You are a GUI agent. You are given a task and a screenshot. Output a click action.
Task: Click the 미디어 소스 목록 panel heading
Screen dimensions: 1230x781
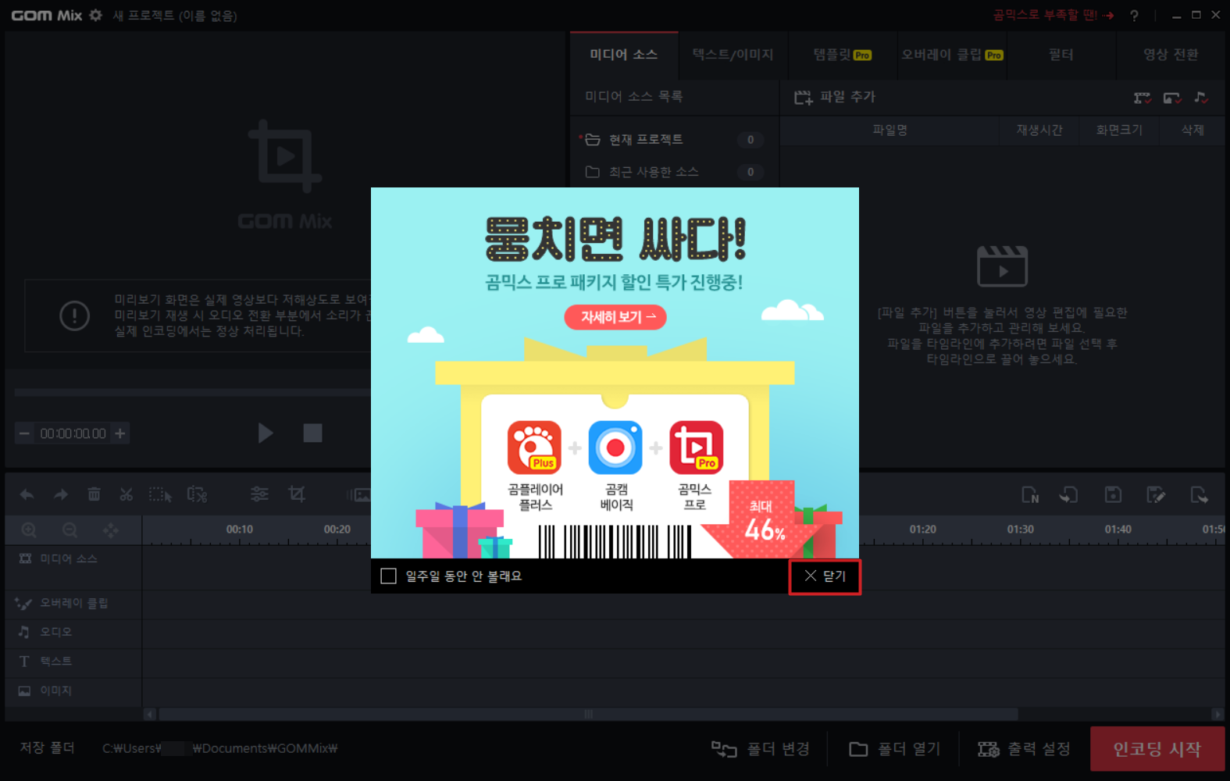click(x=634, y=96)
